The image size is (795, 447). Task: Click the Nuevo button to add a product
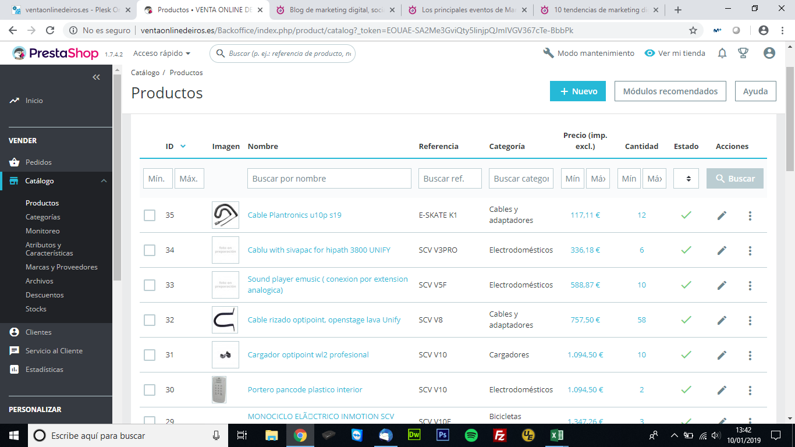[578, 91]
